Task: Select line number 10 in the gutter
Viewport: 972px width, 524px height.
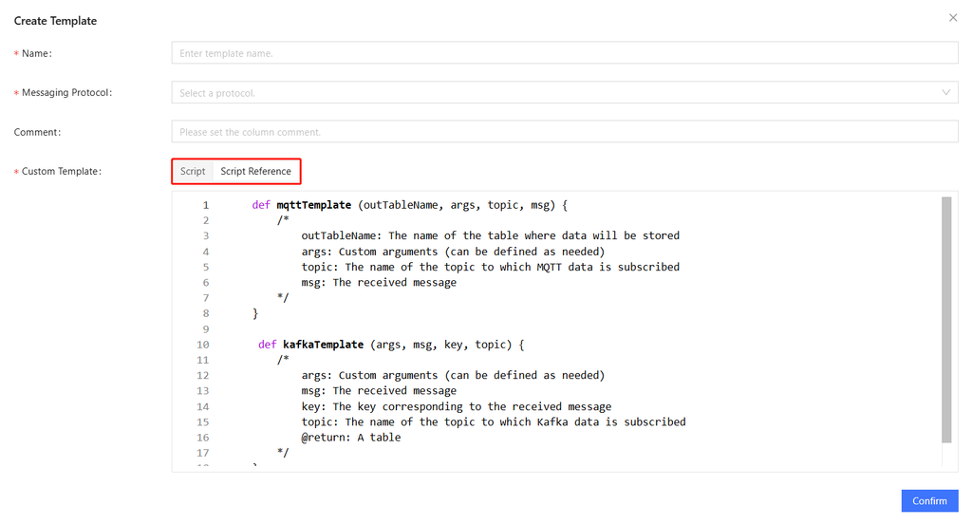Action: 203,345
